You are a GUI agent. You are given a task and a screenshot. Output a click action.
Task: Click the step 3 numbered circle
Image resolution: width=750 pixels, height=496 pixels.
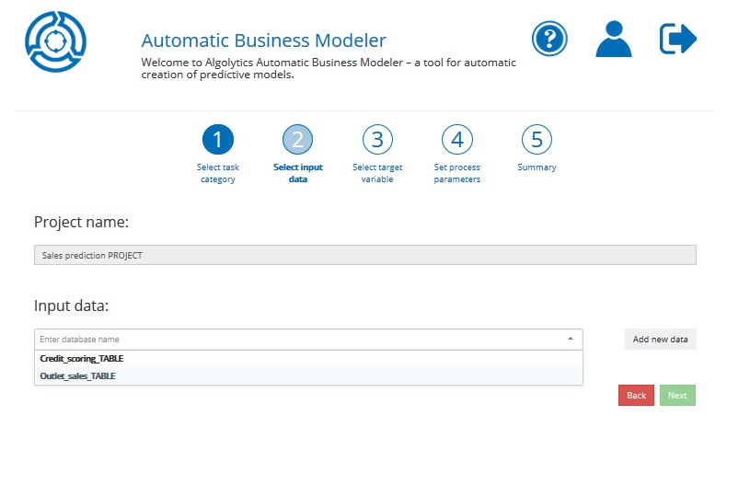pyautogui.click(x=377, y=140)
